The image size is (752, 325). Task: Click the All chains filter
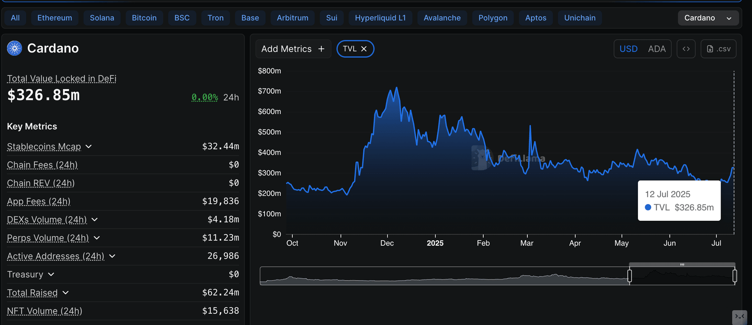click(x=15, y=18)
